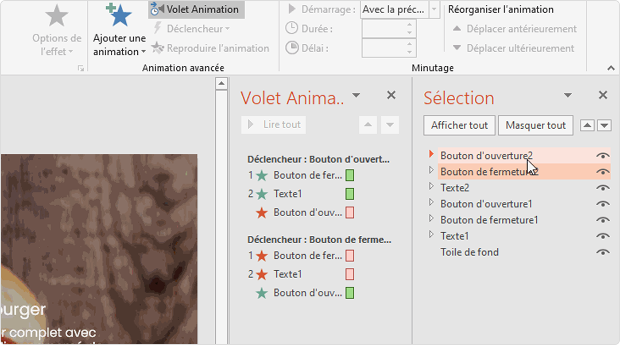Click the Options de l'effet star icon
Viewport: 620px width, 345px height.
pyautogui.click(x=57, y=16)
